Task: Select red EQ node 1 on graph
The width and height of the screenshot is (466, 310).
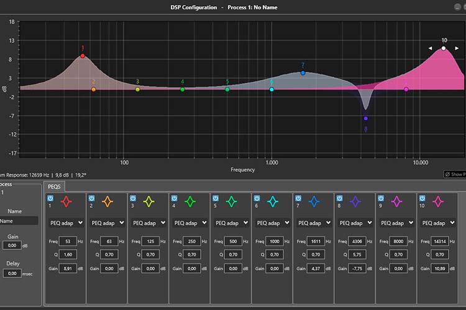Action: pyautogui.click(x=83, y=56)
